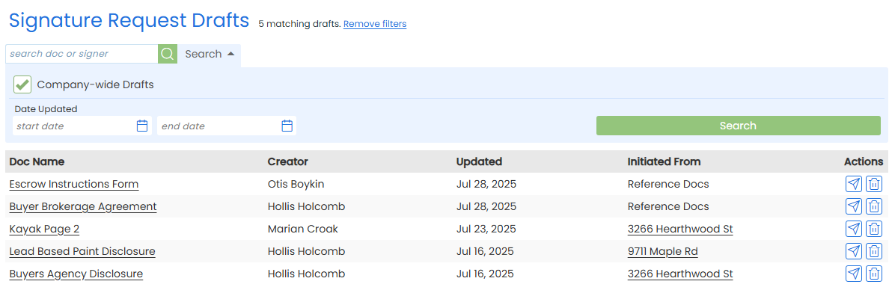Send the Buyer Brokerage Agreement draft

853,206
